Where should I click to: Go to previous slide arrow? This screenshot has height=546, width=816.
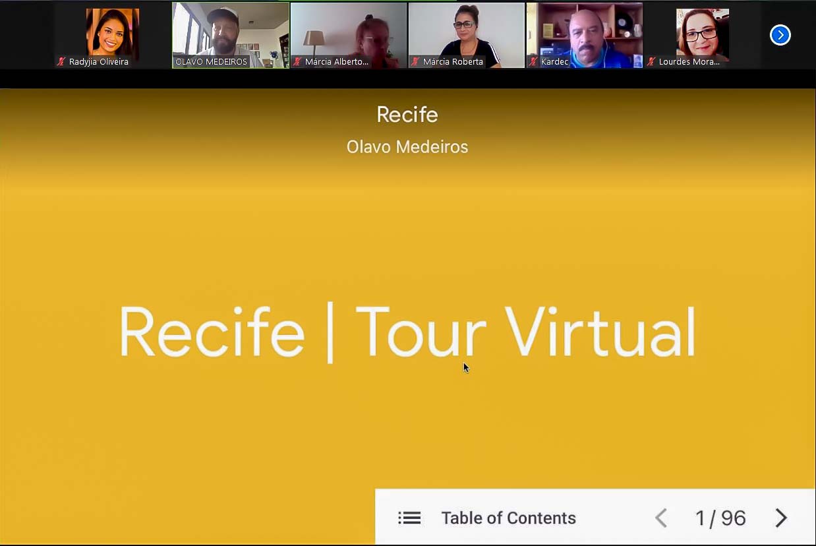(661, 518)
